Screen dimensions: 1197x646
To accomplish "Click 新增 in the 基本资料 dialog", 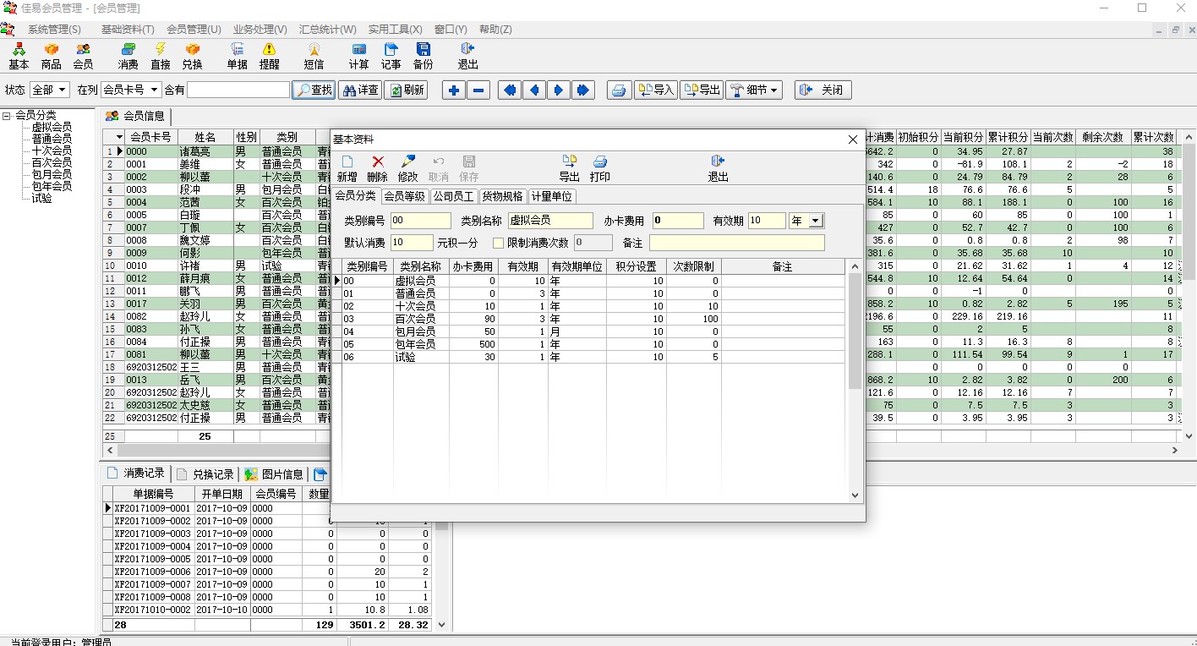I will pyautogui.click(x=347, y=168).
